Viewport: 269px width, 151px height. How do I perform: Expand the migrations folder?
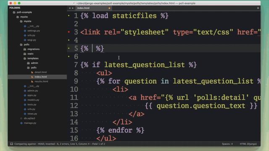pyautogui.click(x=25, y=49)
